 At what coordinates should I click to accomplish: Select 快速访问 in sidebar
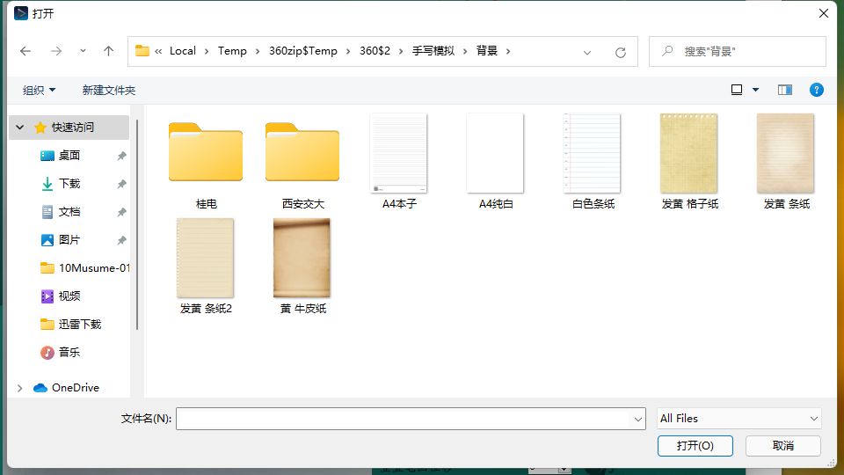click(x=69, y=128)
